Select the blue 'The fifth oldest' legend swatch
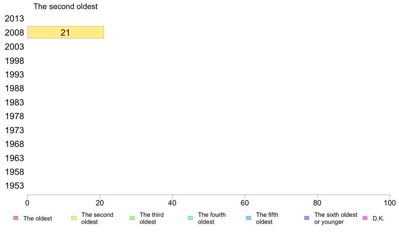Viewport: 399px width, 247px height. pyautogui.click(x=249, y=218)
